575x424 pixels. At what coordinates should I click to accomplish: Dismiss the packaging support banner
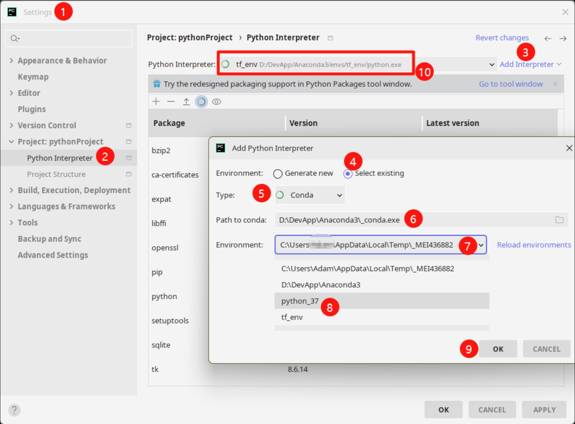pyautogui.click(x=555, y=84)
